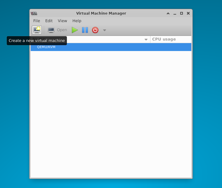This screenshot has height=188, width=222.
Task: Click the window menu icon in title bar
Action: coord(34,13)
